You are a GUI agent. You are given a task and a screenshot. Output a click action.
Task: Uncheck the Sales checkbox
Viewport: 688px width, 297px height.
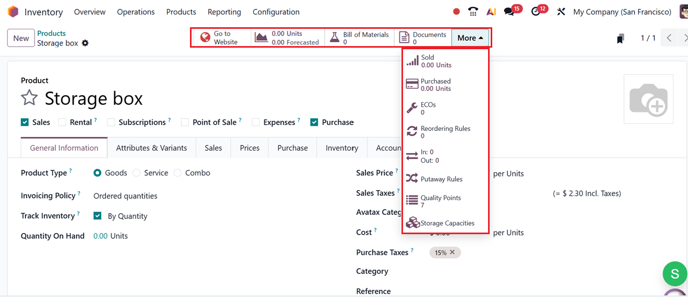25,122
